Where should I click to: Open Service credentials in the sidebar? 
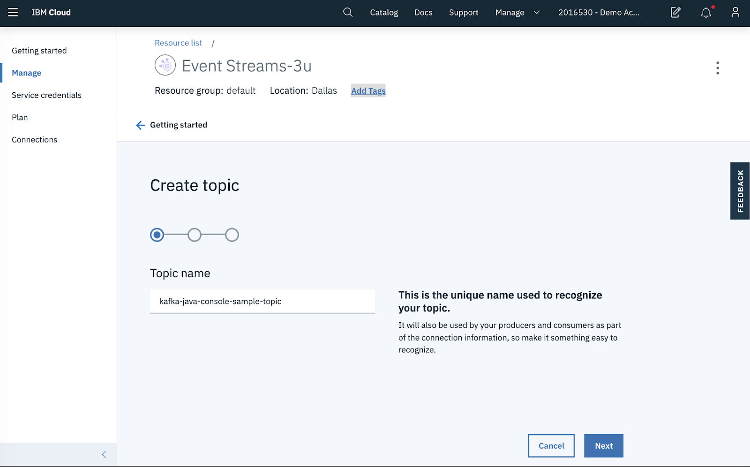click(x=46, y=95)
